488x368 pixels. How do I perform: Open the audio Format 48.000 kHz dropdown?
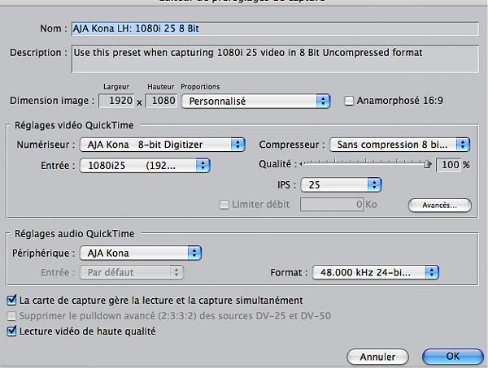pyautogui.click(x=376, y=272)
